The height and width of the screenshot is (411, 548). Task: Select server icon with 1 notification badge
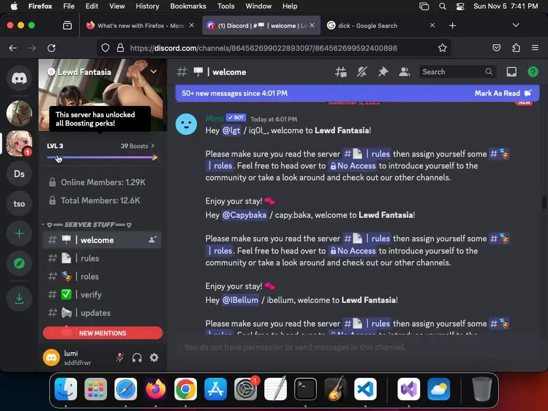point(19,143)
